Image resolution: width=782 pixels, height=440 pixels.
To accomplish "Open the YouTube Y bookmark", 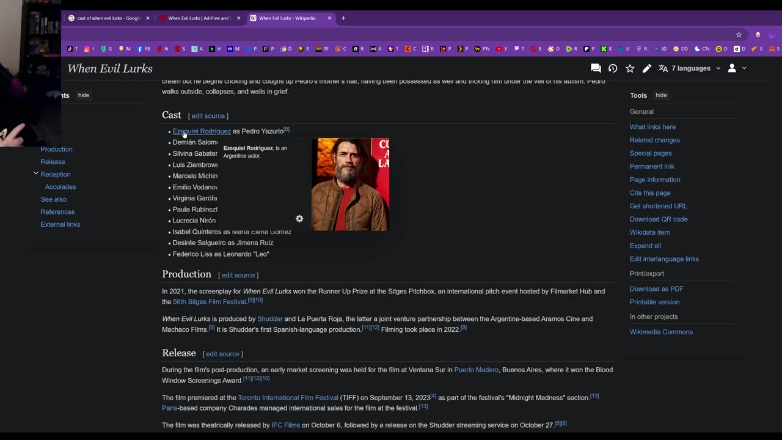I will pyautogui.click(x=502, y=49).
